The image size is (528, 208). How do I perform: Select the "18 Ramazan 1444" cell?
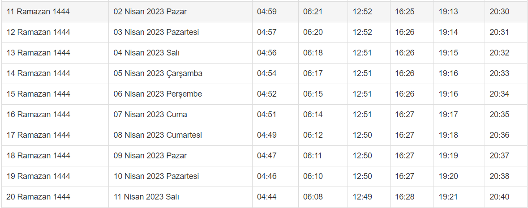(38, 156)
